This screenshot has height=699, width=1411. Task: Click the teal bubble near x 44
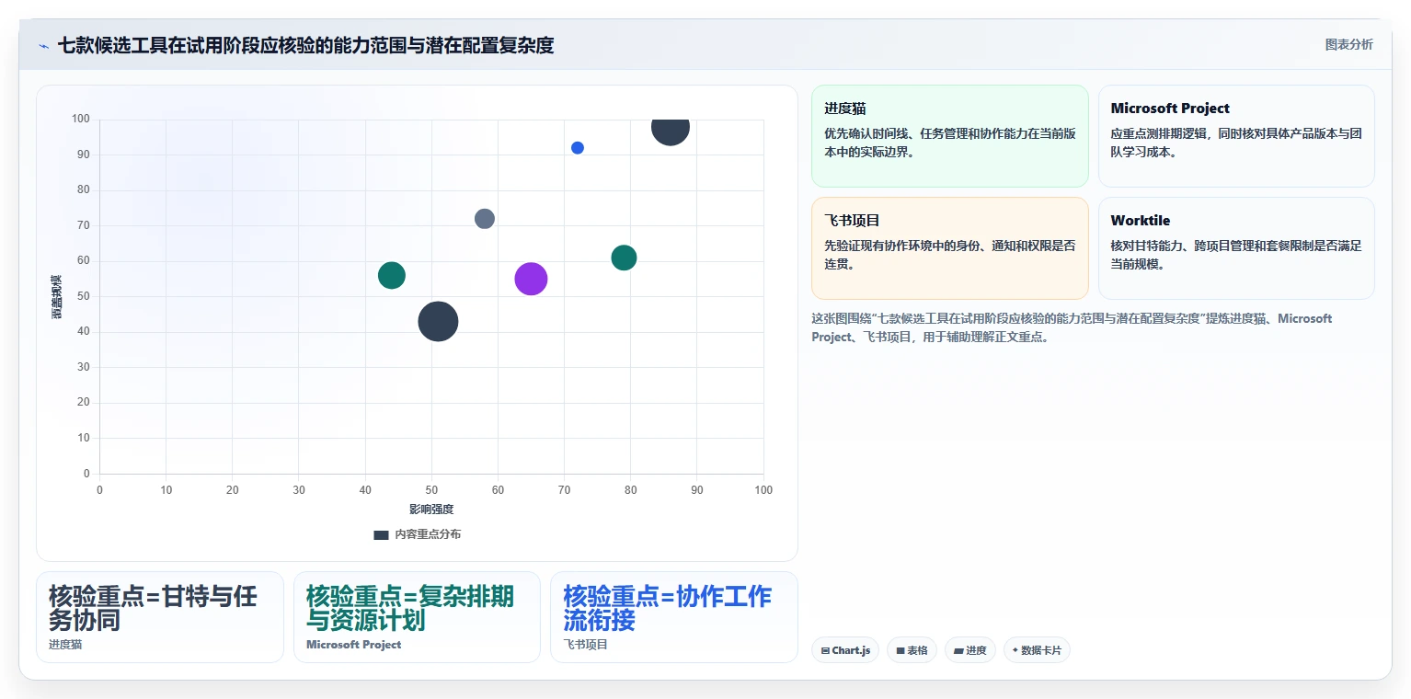coord(392,275)
